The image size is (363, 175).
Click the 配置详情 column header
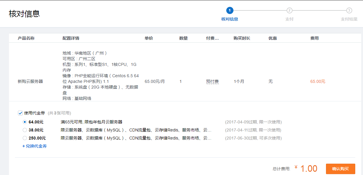point(71,38)
